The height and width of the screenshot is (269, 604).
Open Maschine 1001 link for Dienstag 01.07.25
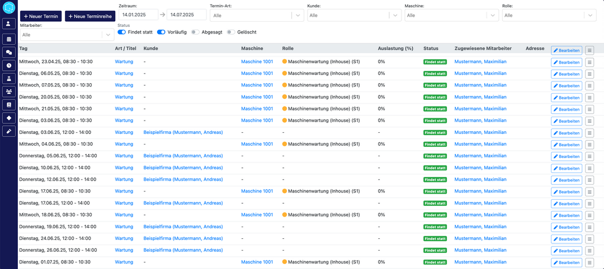[257, 262]
